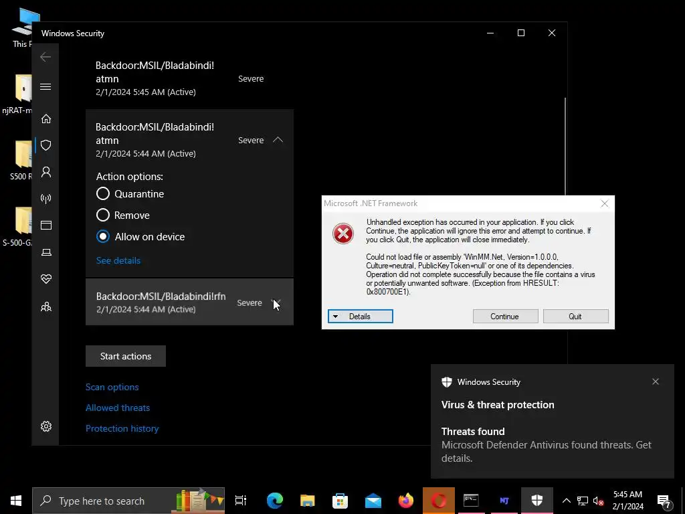Open the Protection history link
Viewport: 685px width, 514px height.
pyautogui.click(x=122, y=429)
